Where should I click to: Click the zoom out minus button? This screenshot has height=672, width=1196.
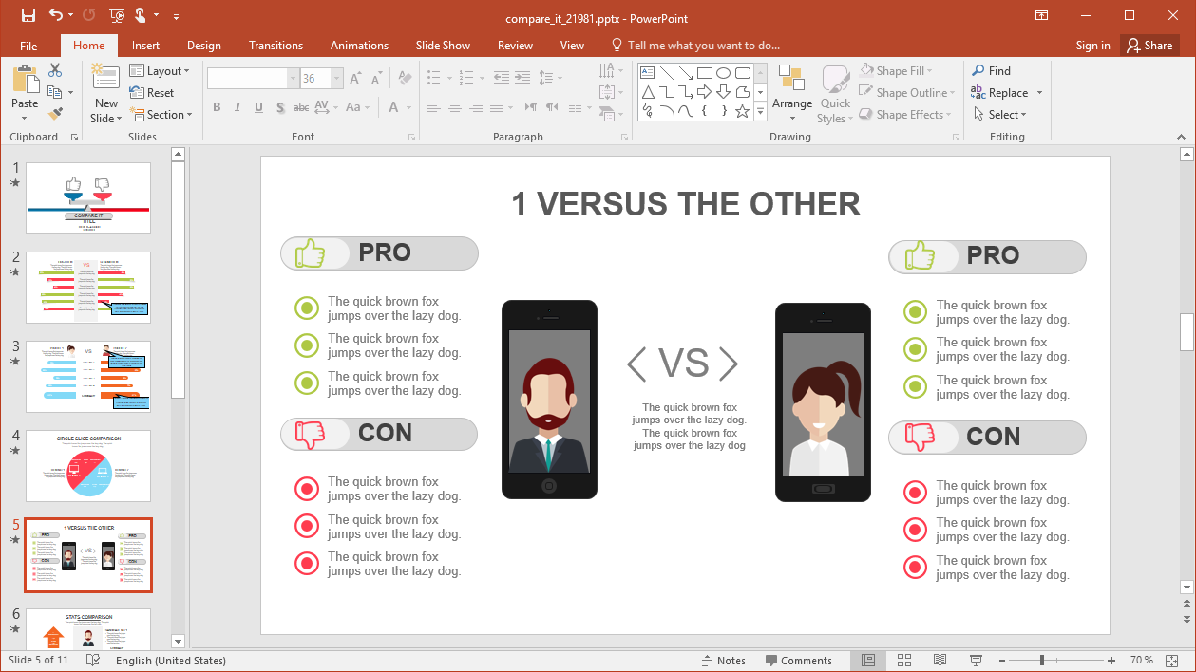(1002, 661)
